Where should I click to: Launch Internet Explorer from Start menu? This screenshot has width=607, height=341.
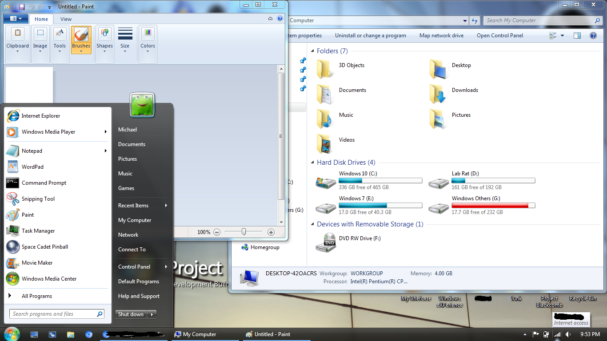point(58,116)
